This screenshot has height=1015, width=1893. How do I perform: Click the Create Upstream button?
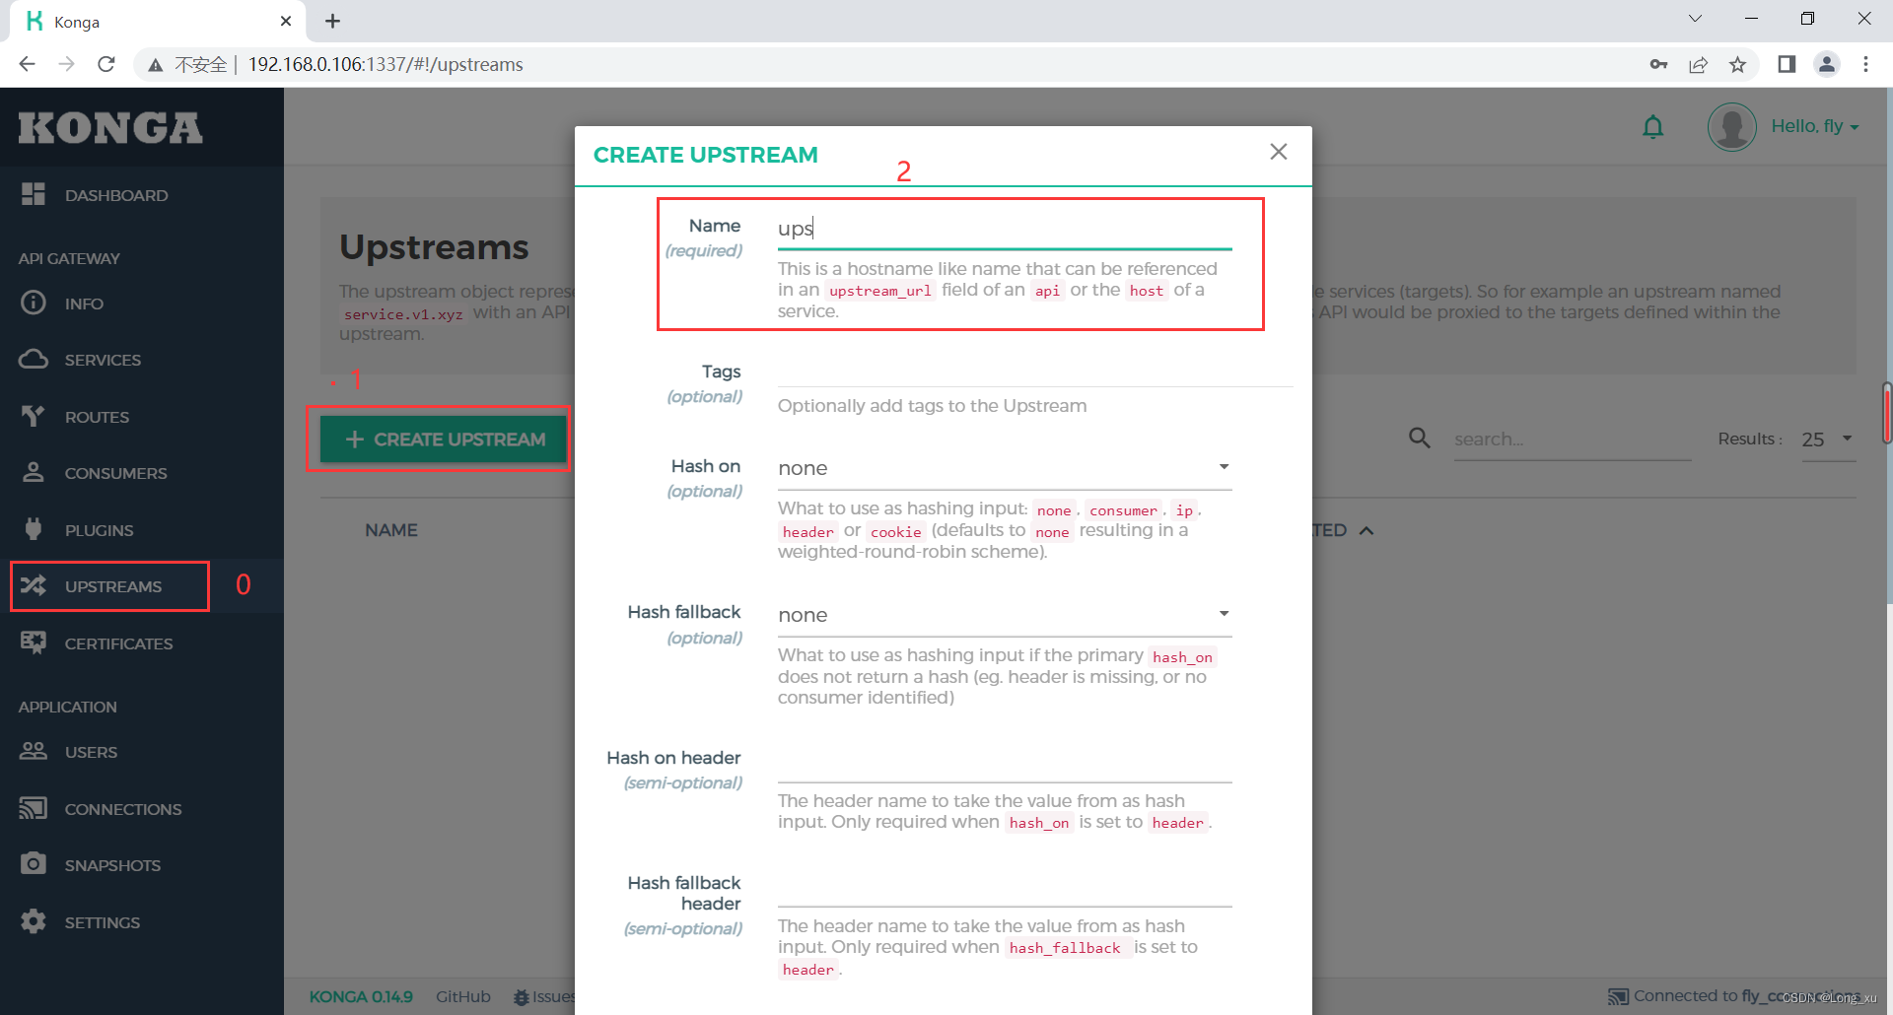pos(444,440)
